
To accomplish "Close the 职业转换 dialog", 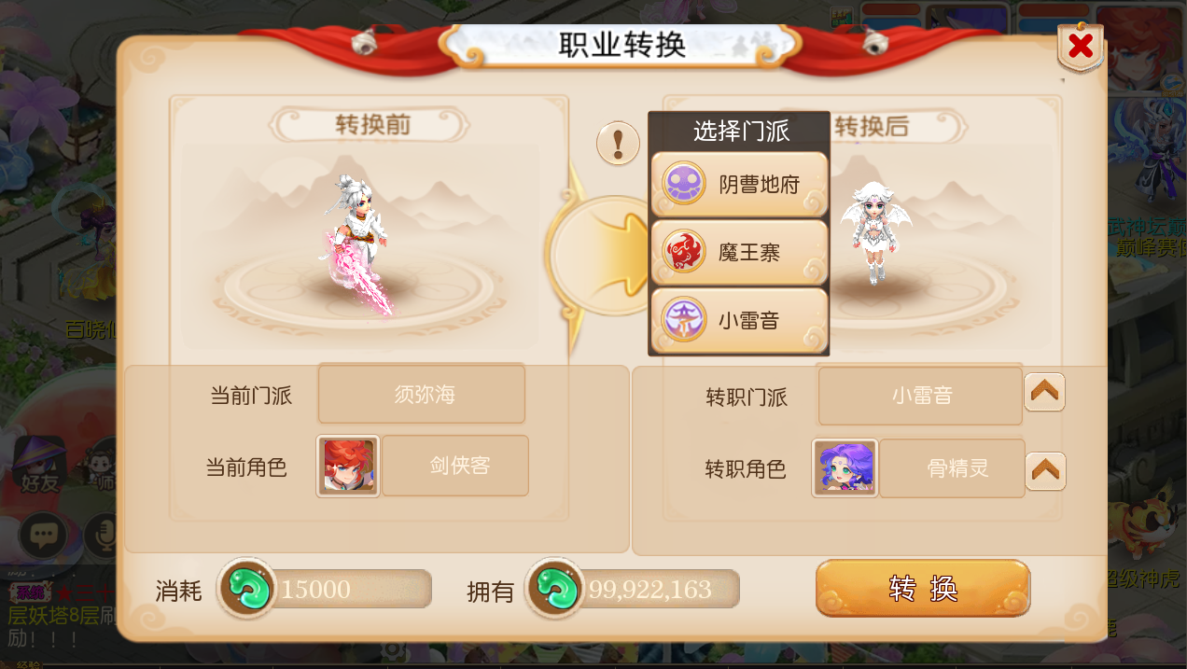I will click(1081, 47).
